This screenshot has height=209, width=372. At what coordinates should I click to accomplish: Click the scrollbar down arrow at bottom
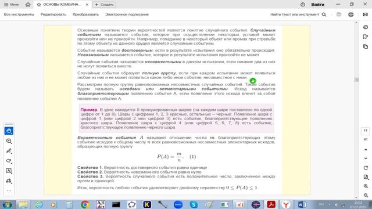pos(356,197)
